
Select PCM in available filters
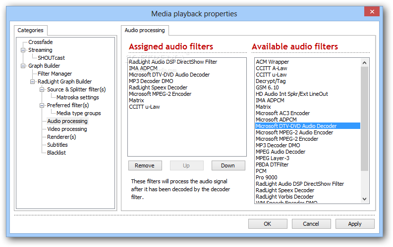(x=308, y=171)
